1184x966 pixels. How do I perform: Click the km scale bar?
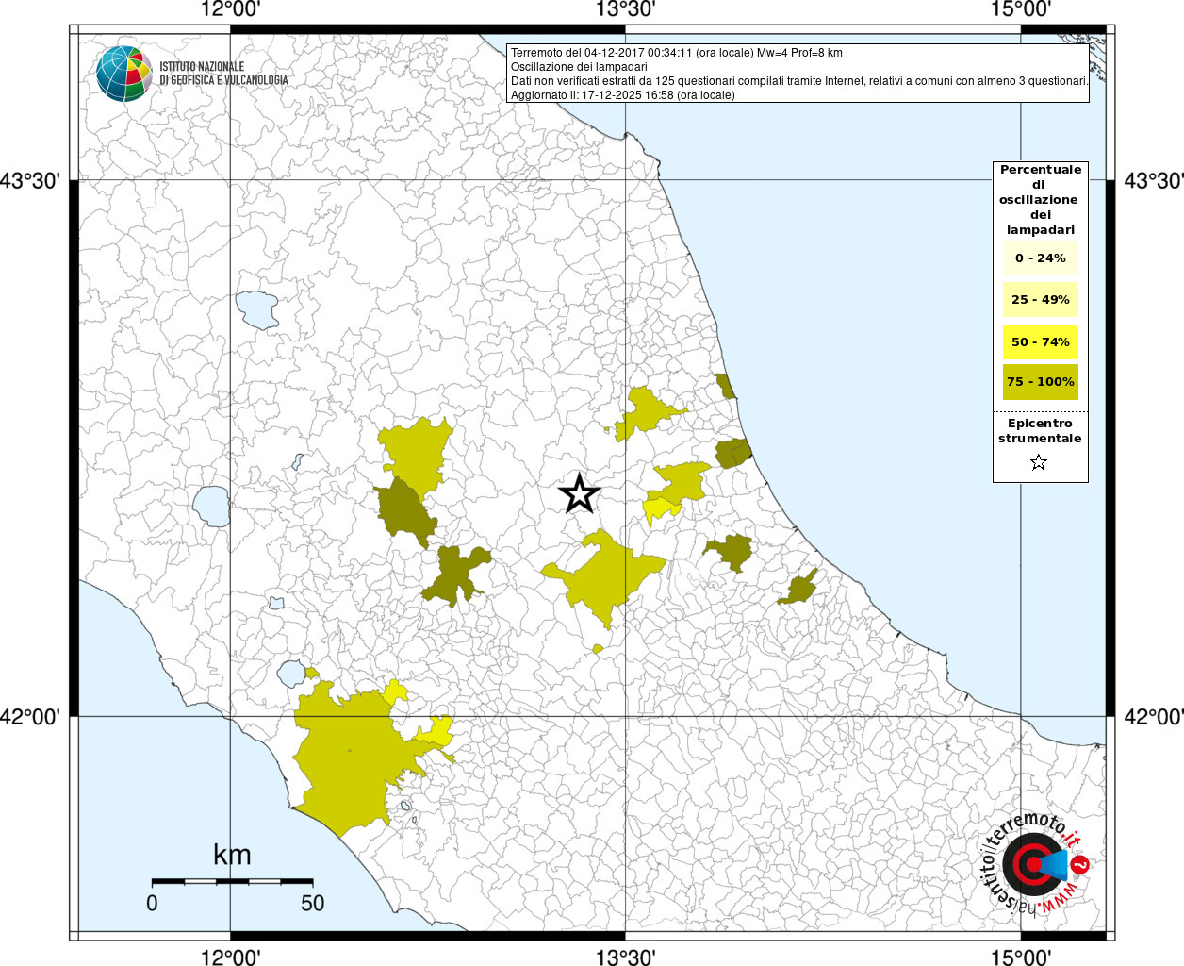click(x=232, y=881)
